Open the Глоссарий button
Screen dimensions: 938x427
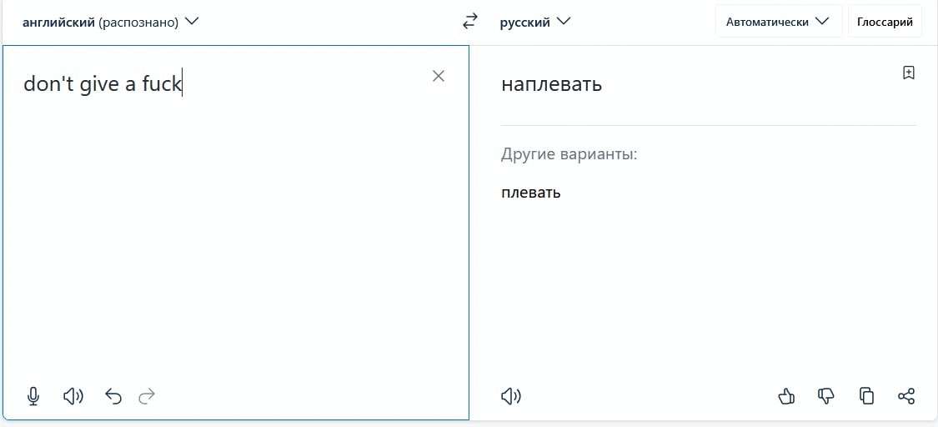click(x=885, y=22)
